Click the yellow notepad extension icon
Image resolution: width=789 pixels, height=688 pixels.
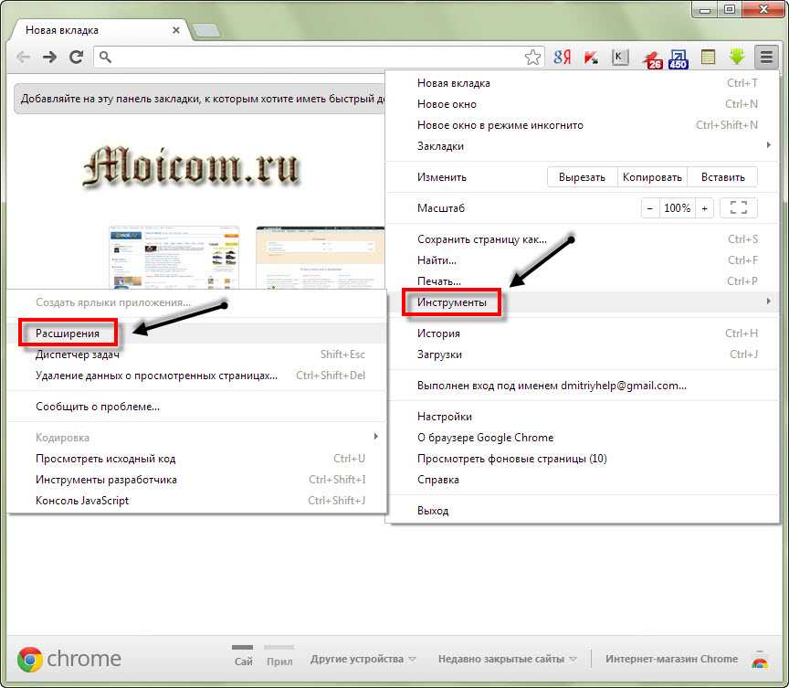click(709, 58)
